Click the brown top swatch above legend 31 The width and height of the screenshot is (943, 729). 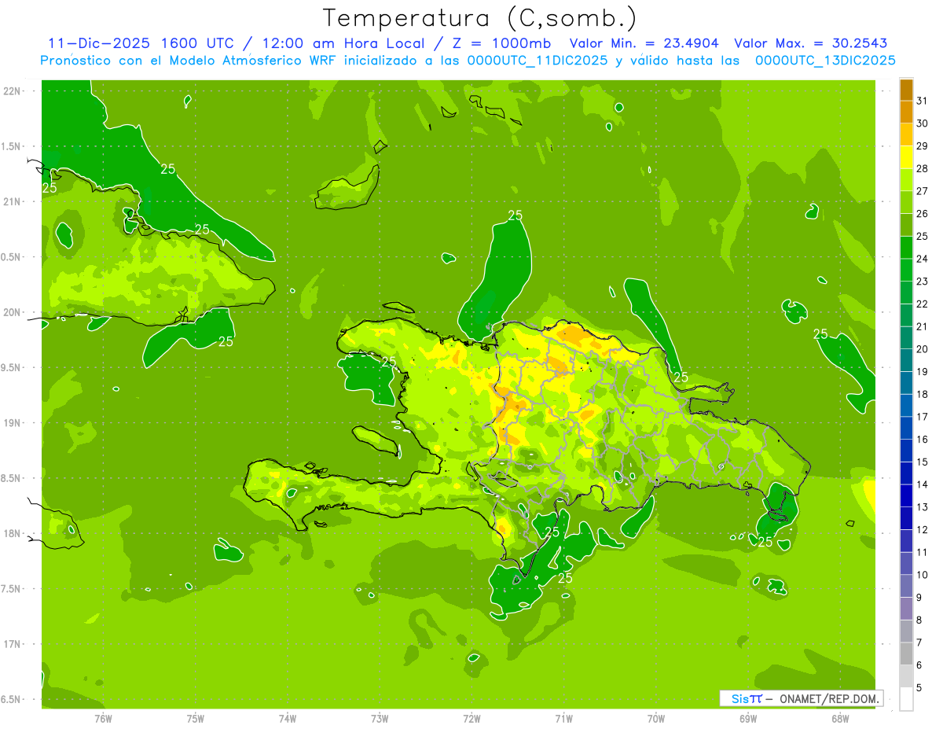(x=906, y=89)
